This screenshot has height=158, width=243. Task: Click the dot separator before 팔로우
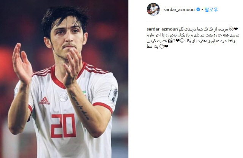click(202, 10)
